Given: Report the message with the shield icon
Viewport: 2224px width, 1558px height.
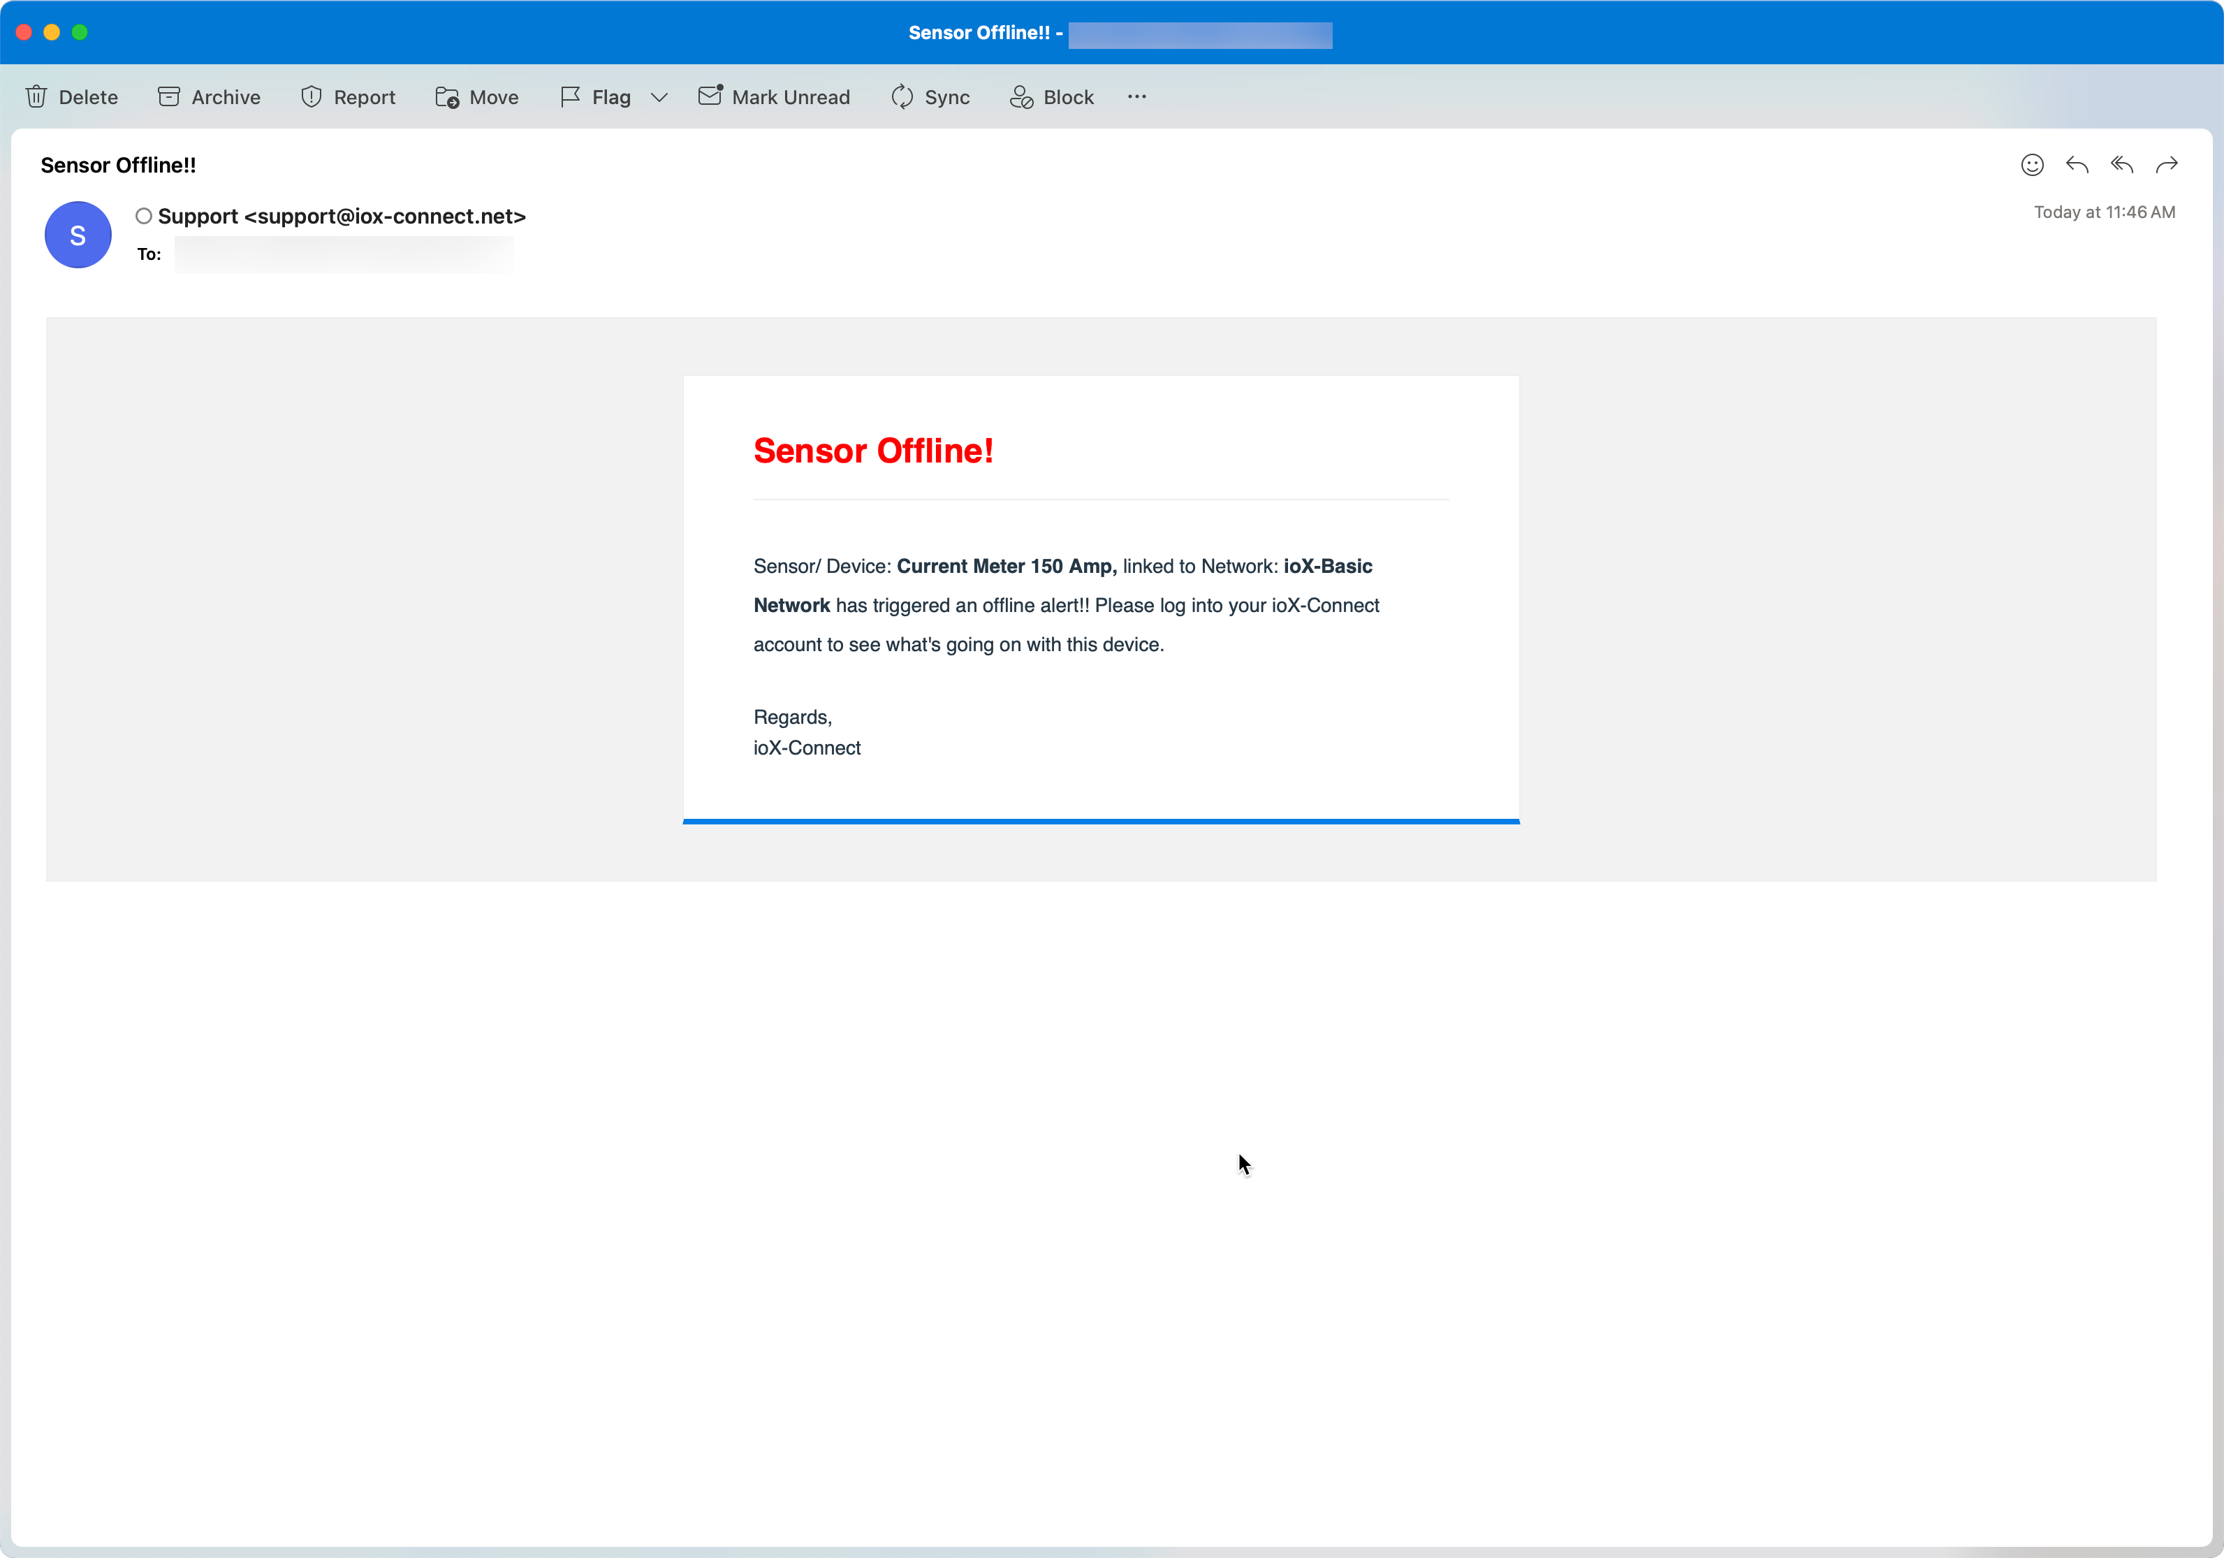Looking at the screenshot, I should [x=348, y=97].
